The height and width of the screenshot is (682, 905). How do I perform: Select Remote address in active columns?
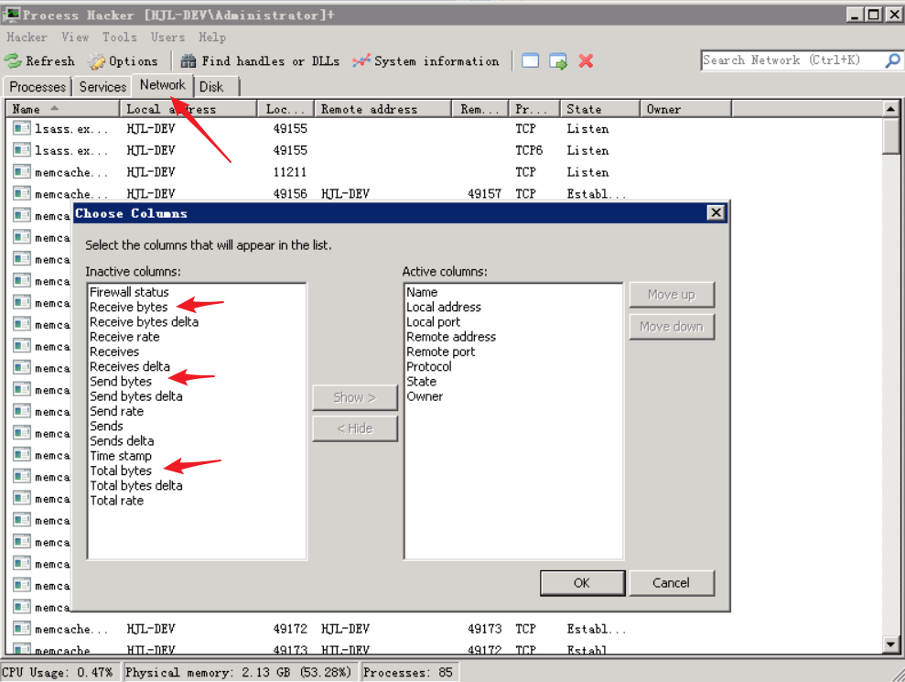click(450, 337)
